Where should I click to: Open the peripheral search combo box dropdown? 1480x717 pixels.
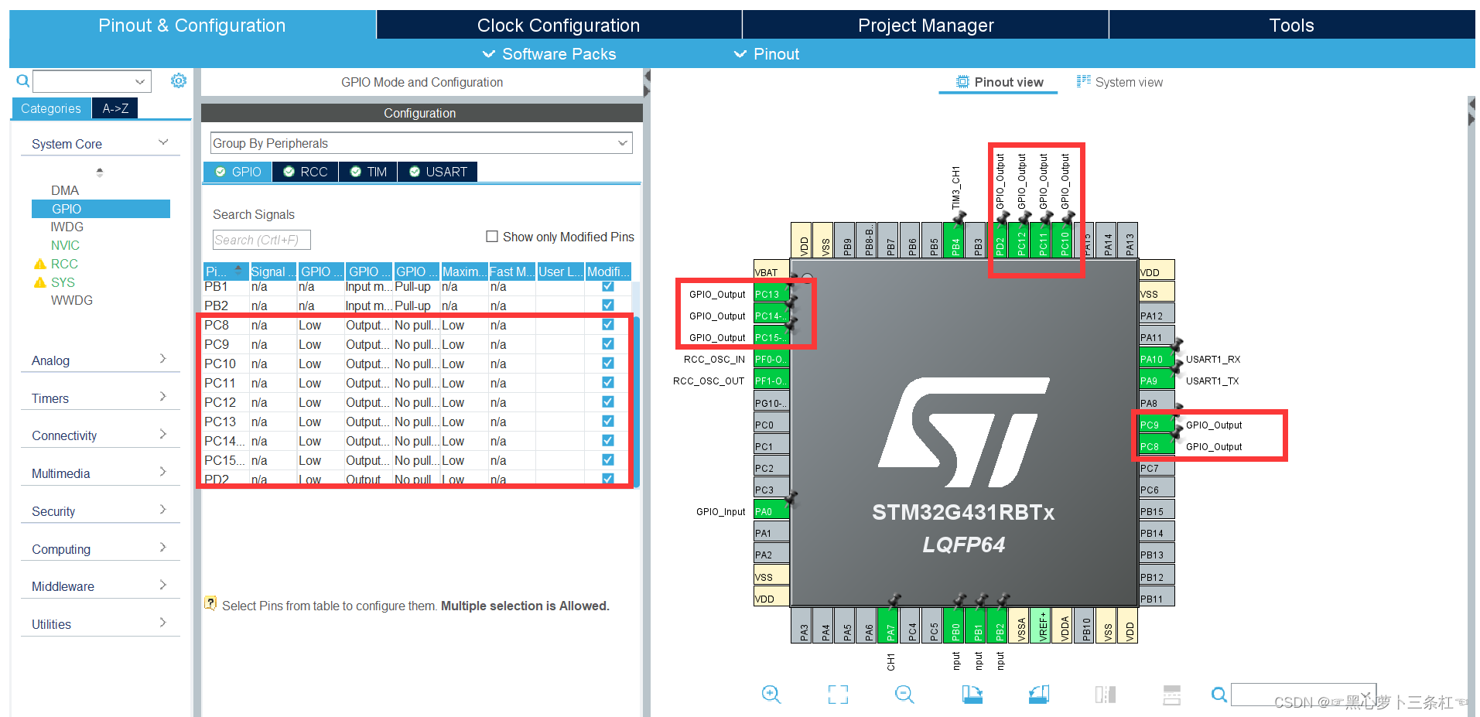(140, 81)
